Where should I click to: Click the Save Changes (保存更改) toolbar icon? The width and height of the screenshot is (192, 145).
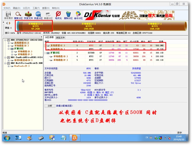pos(8,15)
